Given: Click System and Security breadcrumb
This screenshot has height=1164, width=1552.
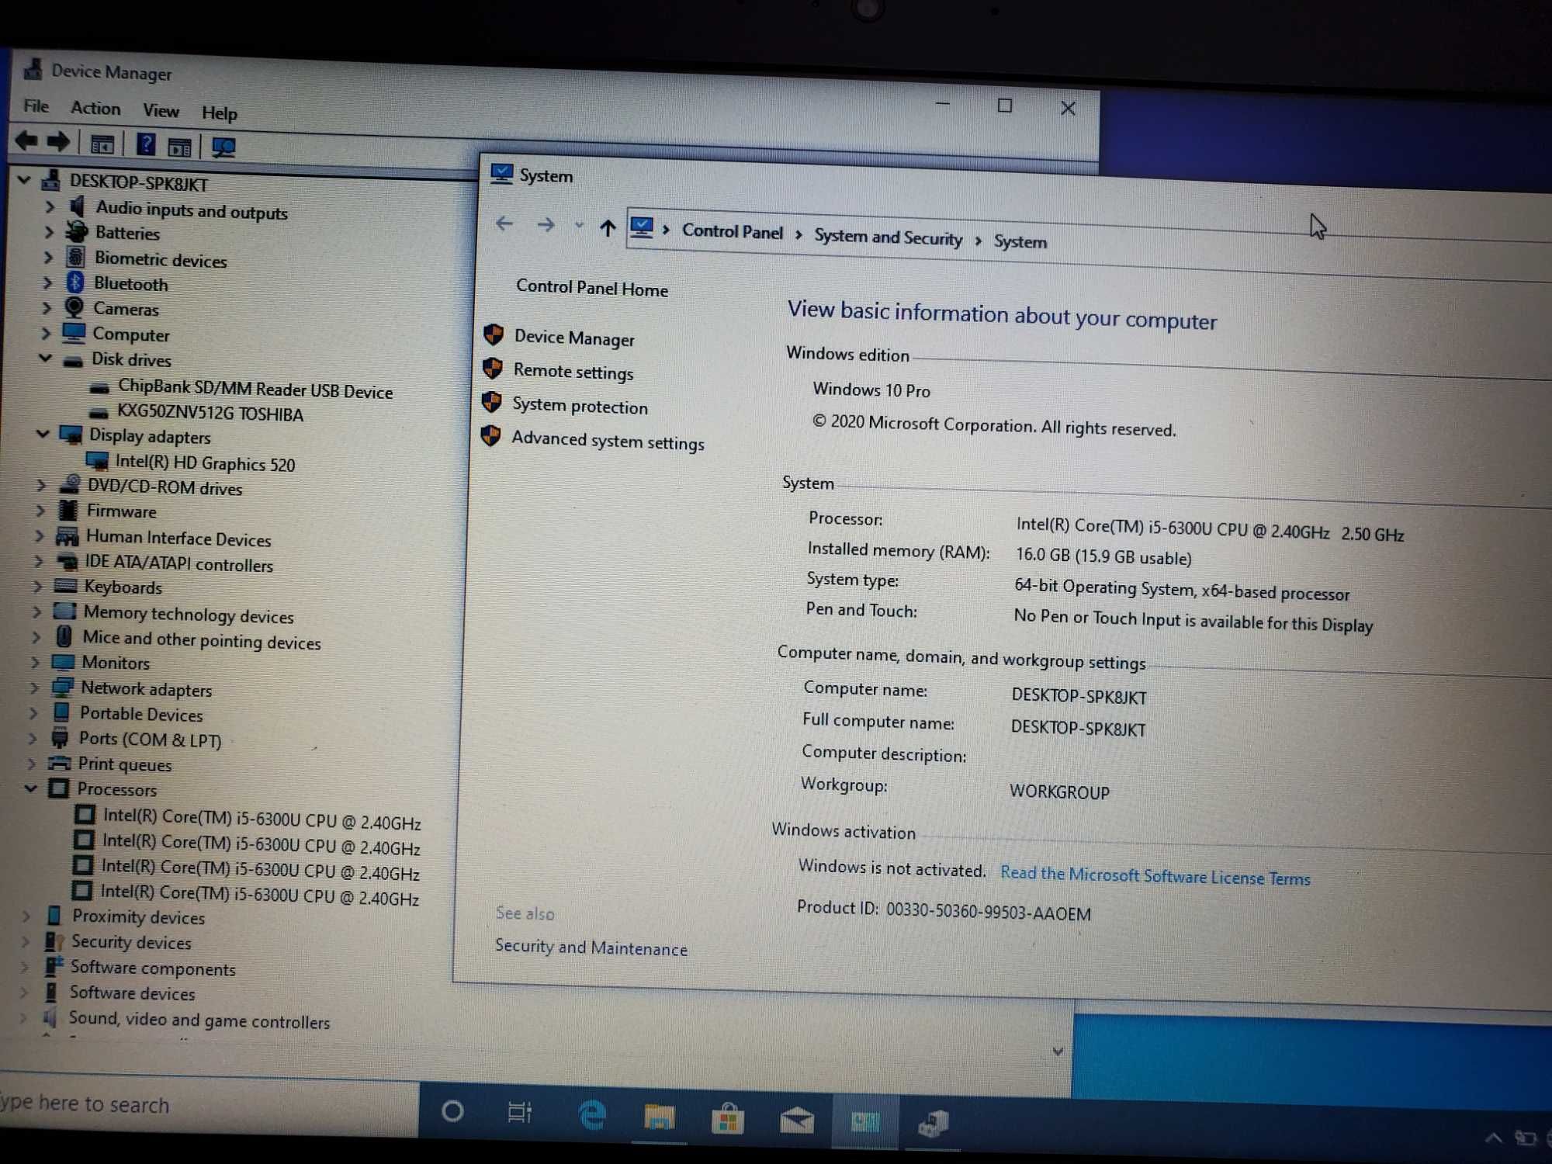Looking at the screenshot, I should point(888,237).
